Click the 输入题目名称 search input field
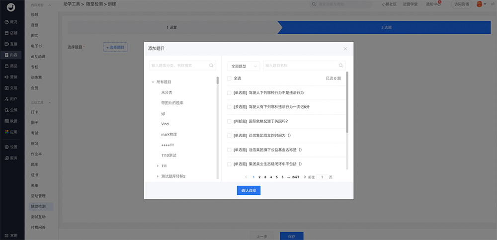 click(300, 66)
